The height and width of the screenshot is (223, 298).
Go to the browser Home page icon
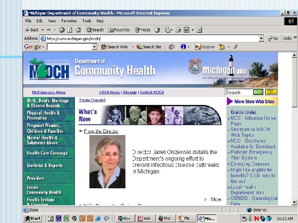click(x=78, y=30)
